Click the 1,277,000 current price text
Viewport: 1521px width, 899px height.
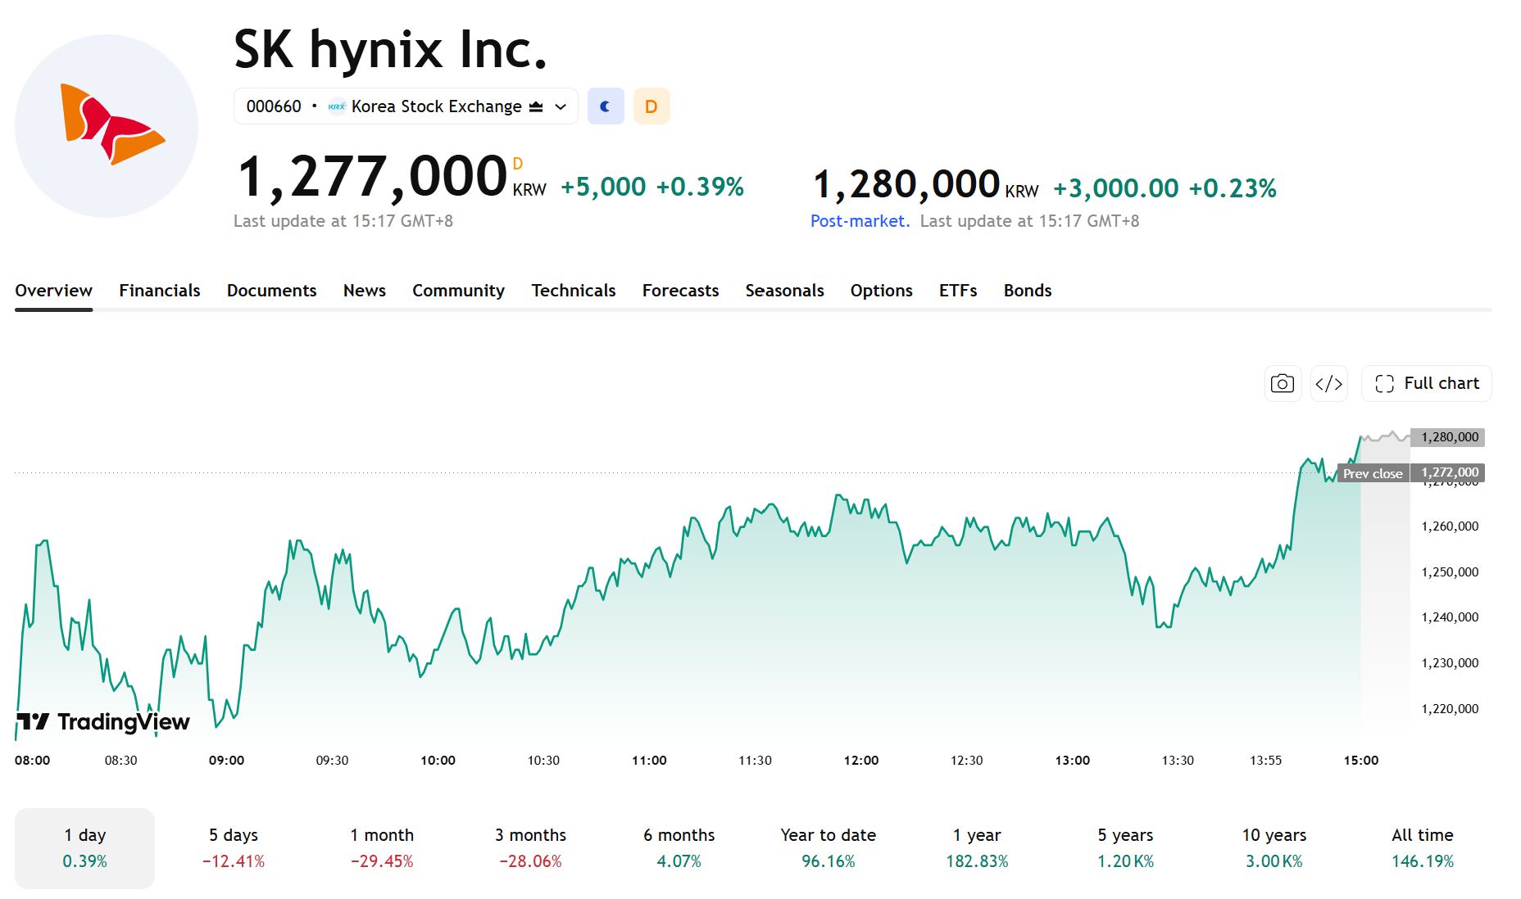tap(373, 178)
